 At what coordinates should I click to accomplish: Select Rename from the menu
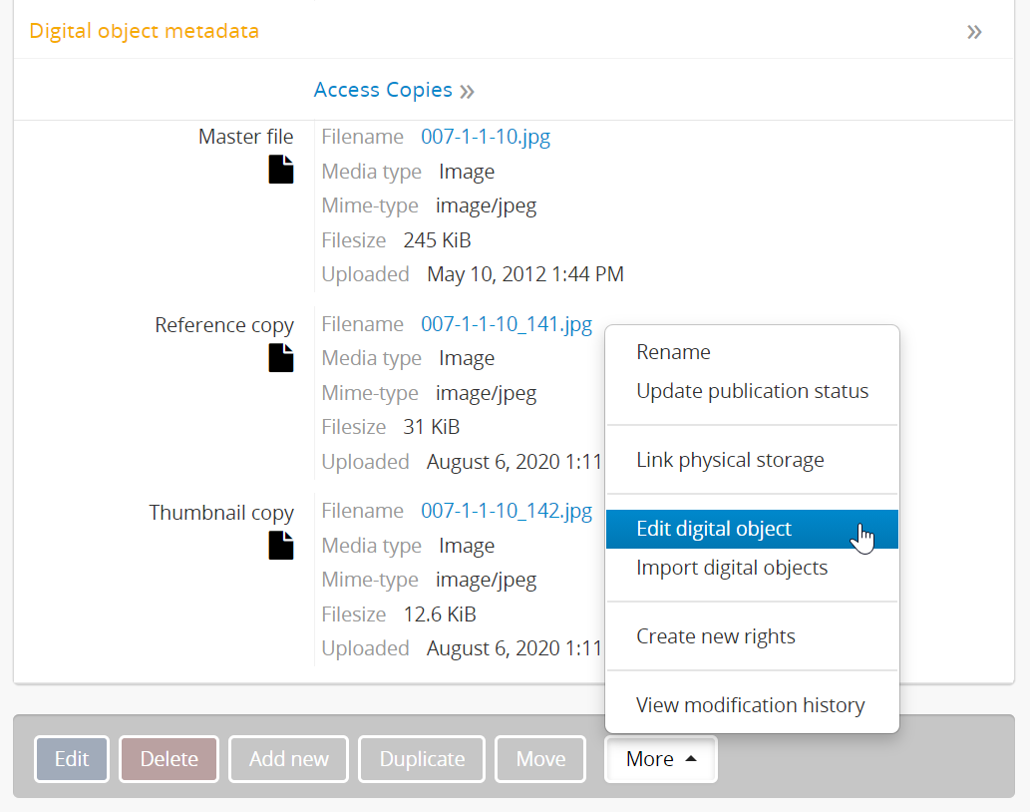pyautogui.click(x=673, y=352)
